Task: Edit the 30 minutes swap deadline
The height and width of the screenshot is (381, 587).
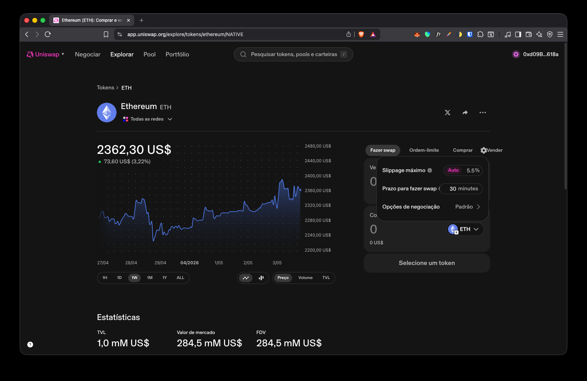Action: pos(462,189)
